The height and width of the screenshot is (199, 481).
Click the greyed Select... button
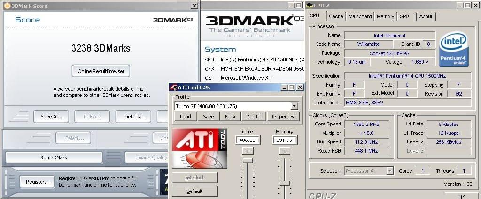tap(73, 138)
